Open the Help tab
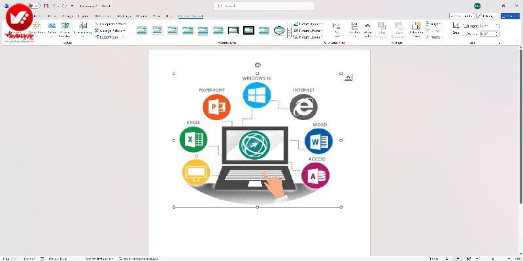 click(x=169, y=16)
